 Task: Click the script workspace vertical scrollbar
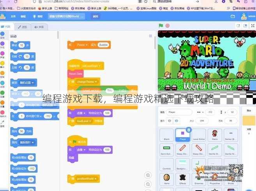[x=155, y=42]
